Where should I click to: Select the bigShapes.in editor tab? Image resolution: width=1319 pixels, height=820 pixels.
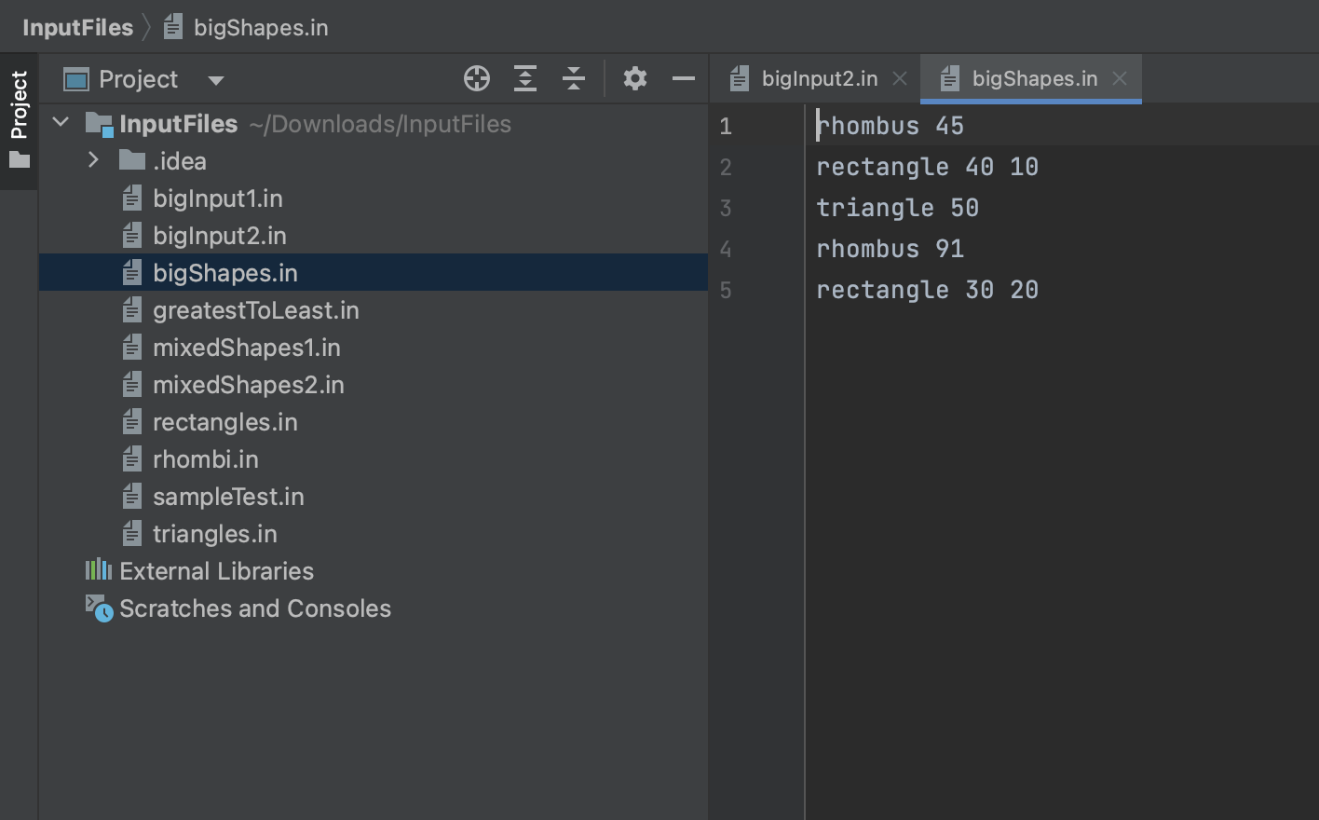(1034, 79)
